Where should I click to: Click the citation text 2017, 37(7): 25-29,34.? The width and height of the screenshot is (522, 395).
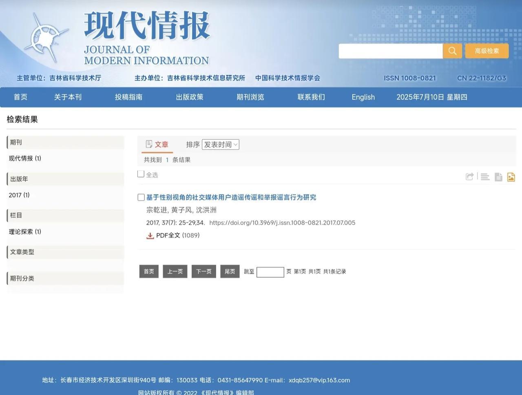[x=175, y=223]
